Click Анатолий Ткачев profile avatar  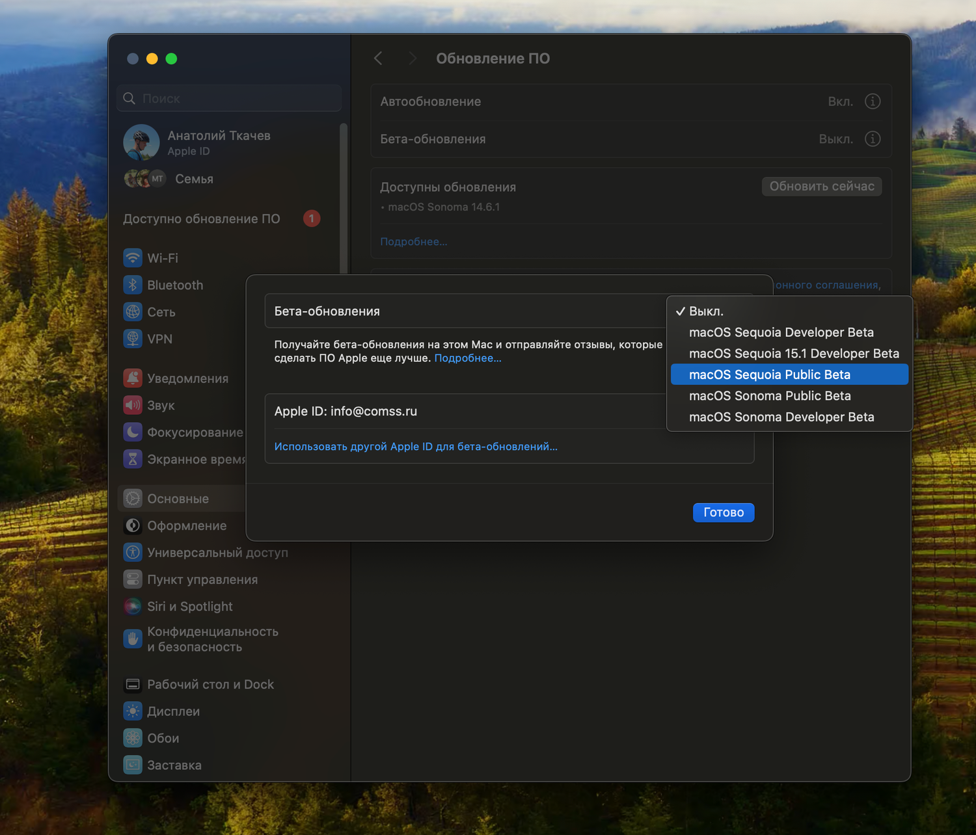tap(141, 142)
